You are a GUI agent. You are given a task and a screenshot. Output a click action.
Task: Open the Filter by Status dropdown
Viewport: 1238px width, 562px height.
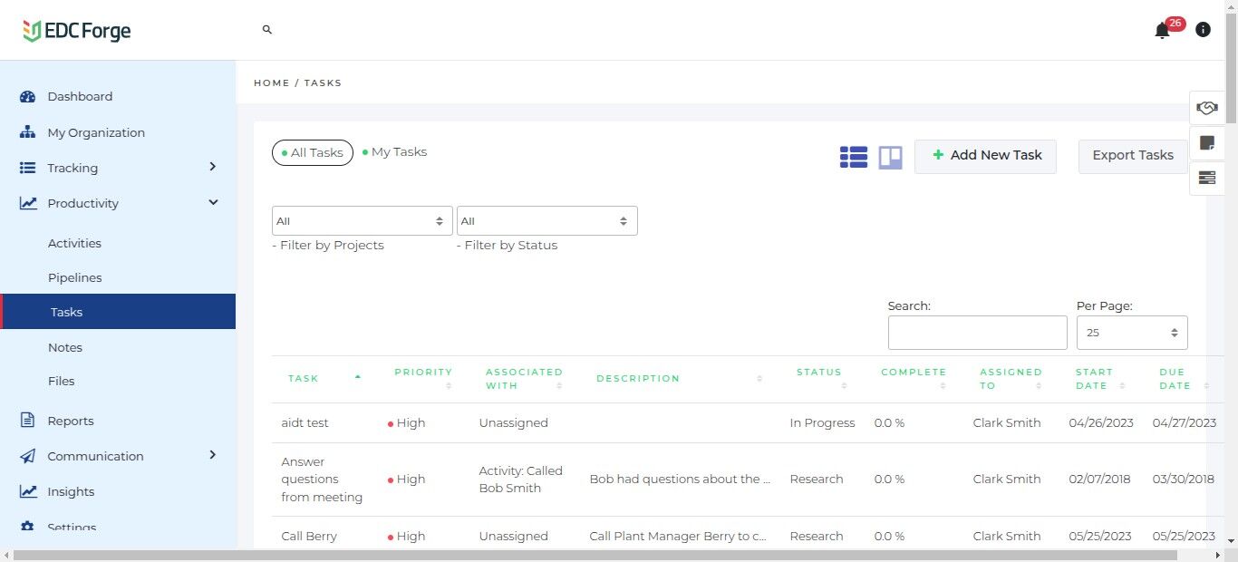tap(546, 221)
